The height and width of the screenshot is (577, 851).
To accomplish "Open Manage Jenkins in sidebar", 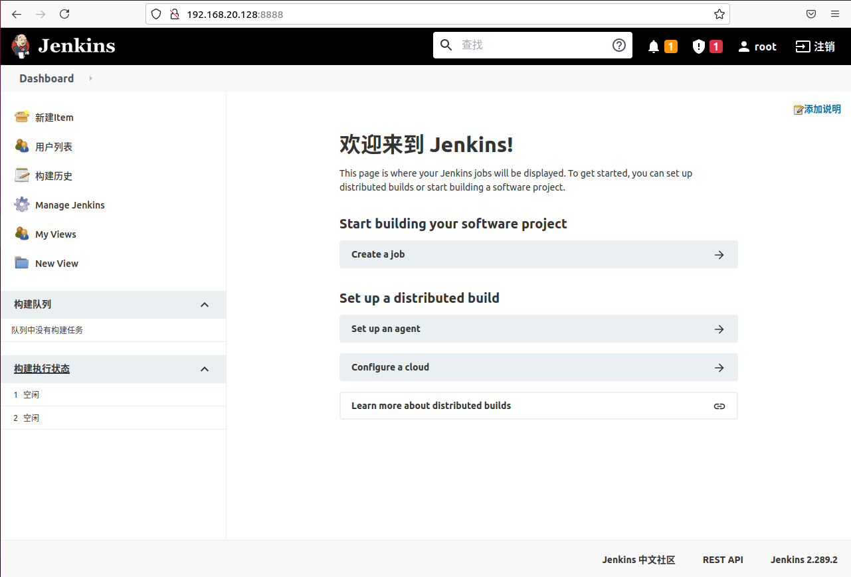I will [70, 205].
